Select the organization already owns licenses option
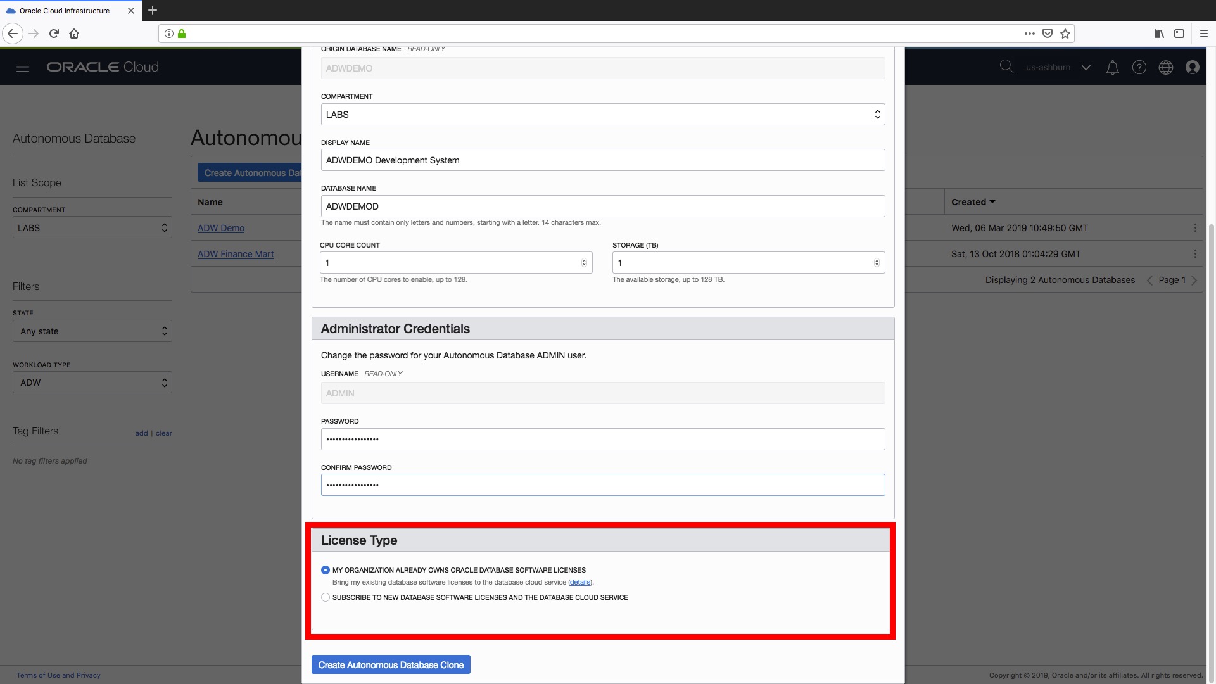This screenshot has height=684, width=1216. 325,570
